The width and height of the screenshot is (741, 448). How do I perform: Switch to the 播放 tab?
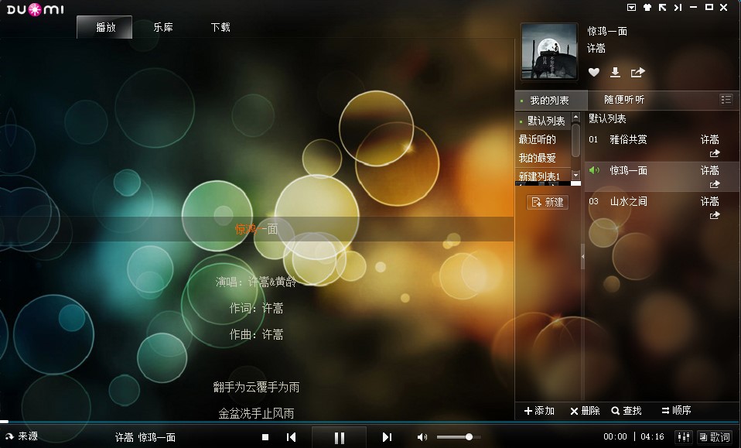pos(104,27)
